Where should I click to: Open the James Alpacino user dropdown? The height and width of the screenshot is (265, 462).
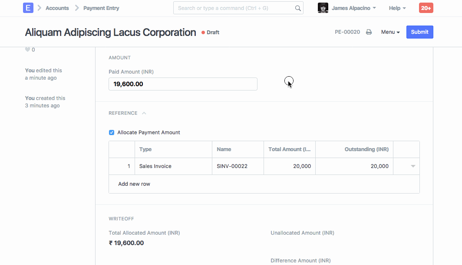coord(353,8)
